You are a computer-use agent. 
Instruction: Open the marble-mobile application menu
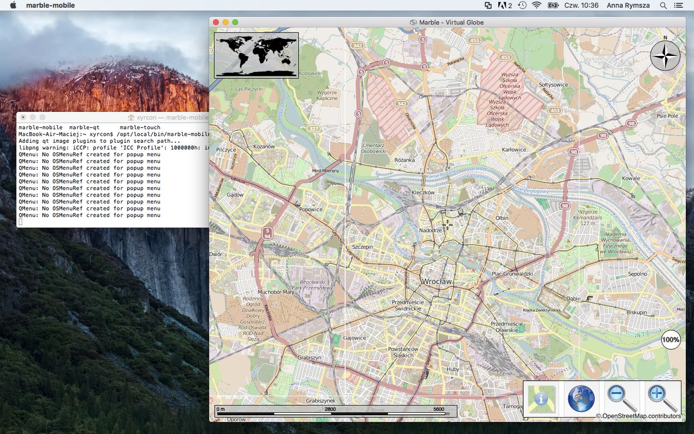pyautogui.click(x=50, y=5)
